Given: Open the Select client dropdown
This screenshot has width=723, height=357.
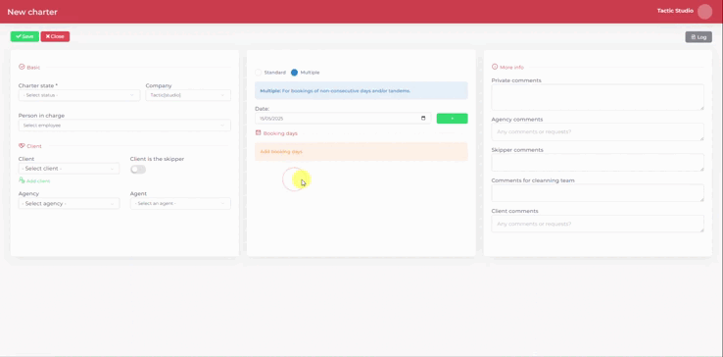Looking at the screenshot, I should coord(69,169).
